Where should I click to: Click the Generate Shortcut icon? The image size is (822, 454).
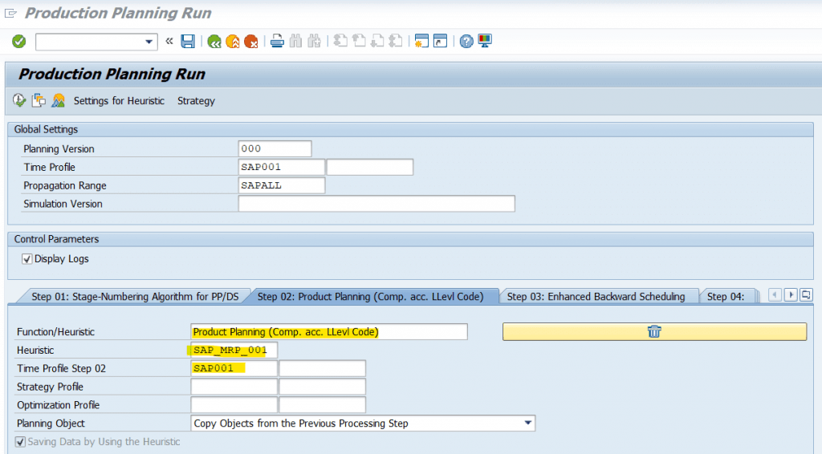[x=441, y=41]
